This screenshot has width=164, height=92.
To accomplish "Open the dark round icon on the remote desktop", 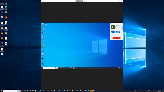I will (43, 59).
